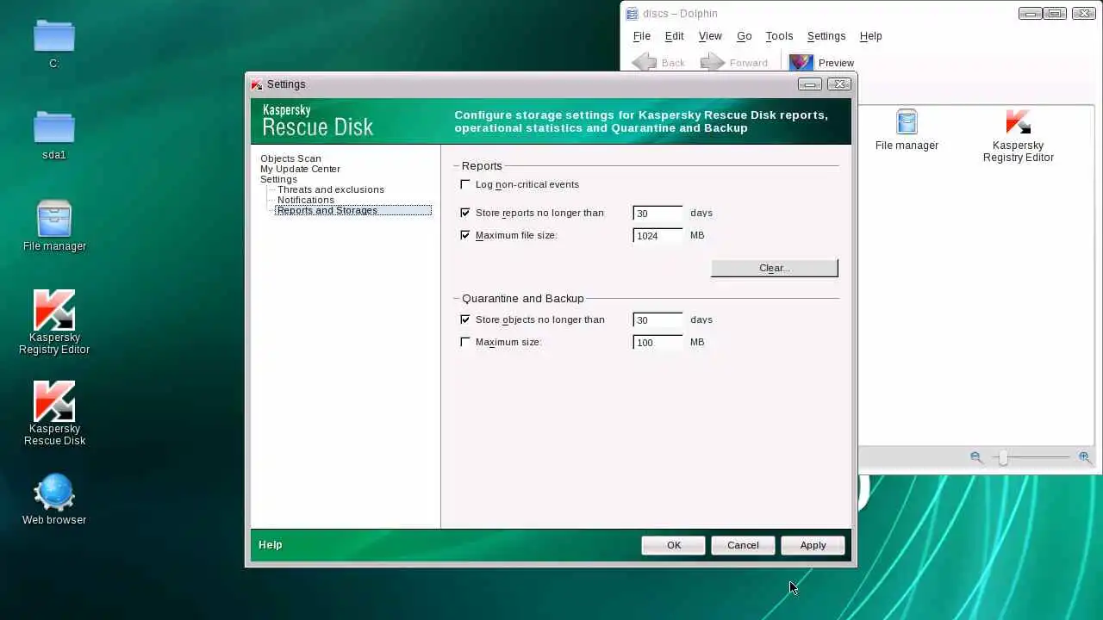Enable Quarantine Maximum size checkbox
The width and height of the screenshot is (1103, 620).
pos(465,342)
